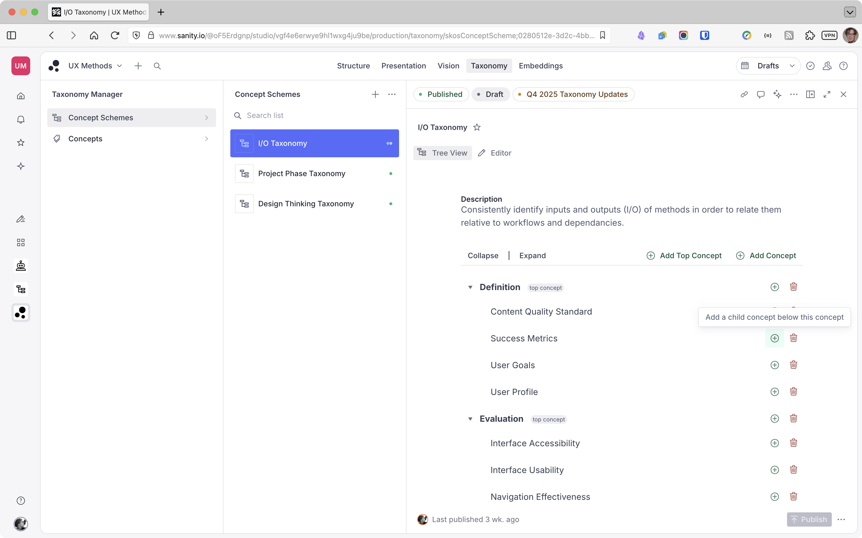Viewport: 862px width, 538px height.
Task: Add a child concept under User Goals
Action: point(774,365)
